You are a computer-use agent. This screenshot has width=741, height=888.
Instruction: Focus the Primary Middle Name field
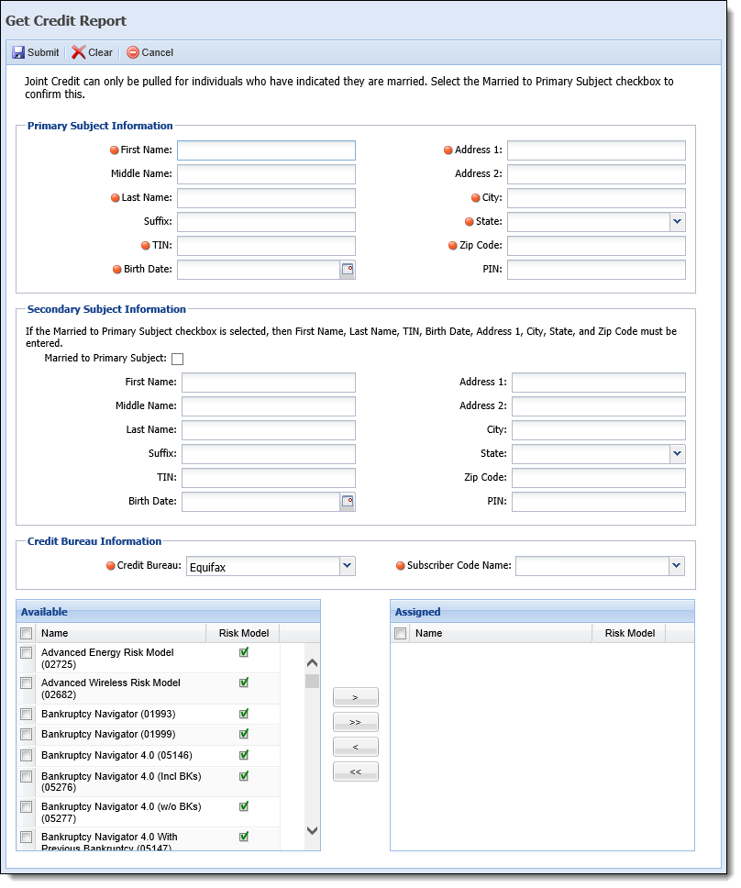click(266, 174)
